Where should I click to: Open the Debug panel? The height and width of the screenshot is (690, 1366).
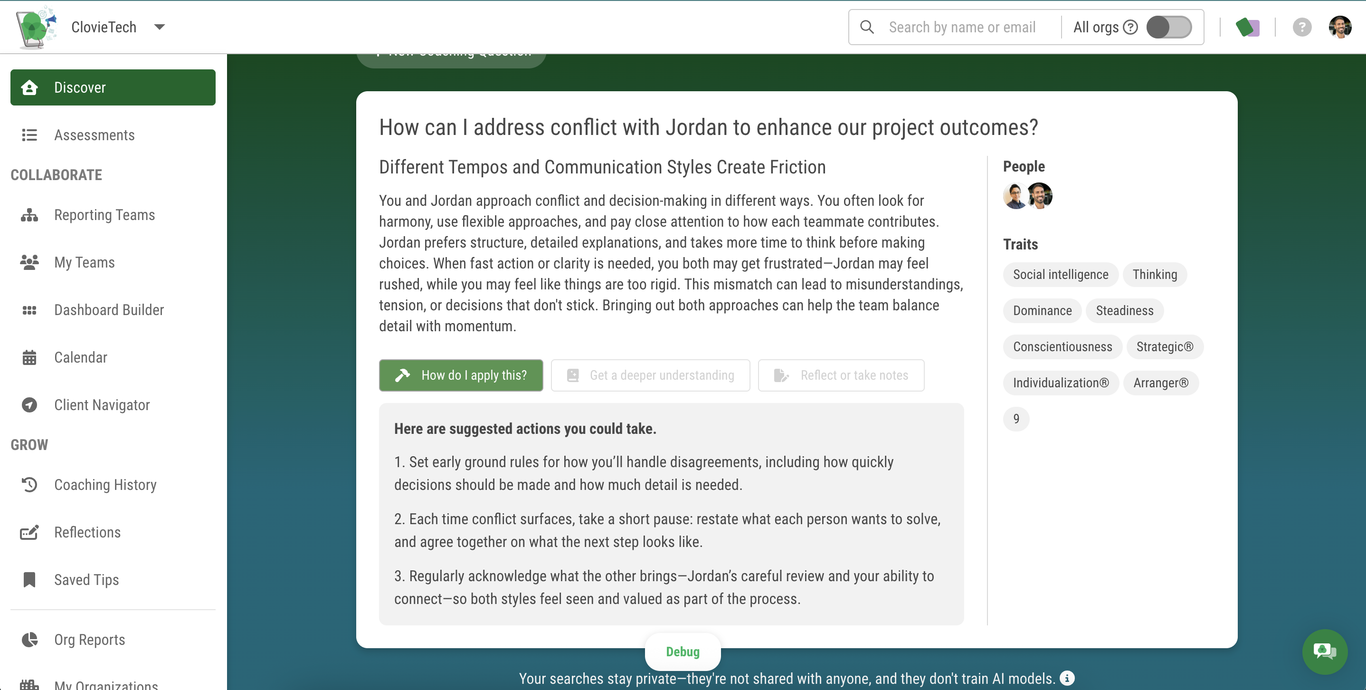pyautogui.click(x=683, y=652)
